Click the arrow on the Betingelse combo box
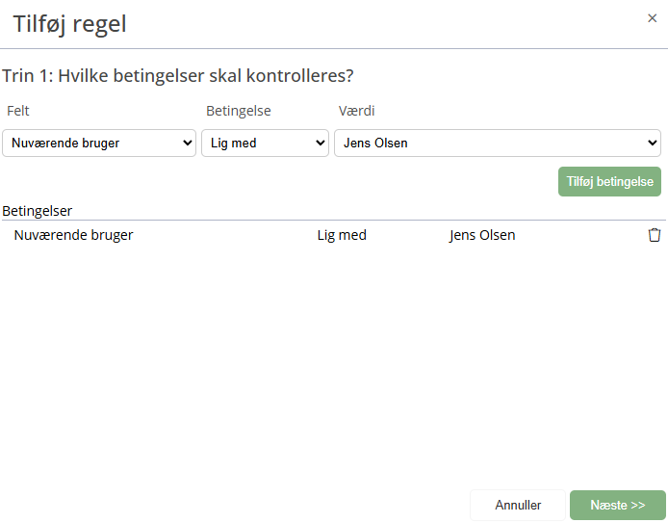The image size is (668, 523). click(321, 144)
